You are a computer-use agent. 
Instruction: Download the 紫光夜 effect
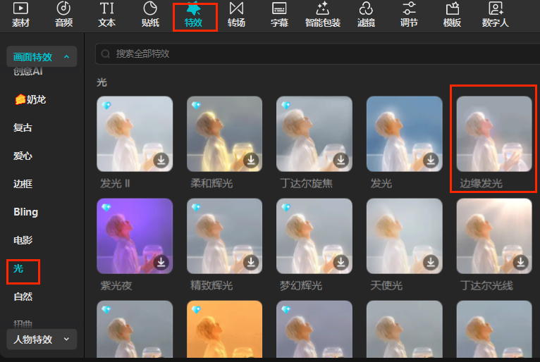tap(161, 263)
